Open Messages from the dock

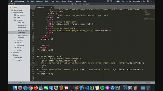pos(51,88)
